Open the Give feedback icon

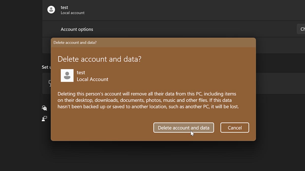coord(44,119)
